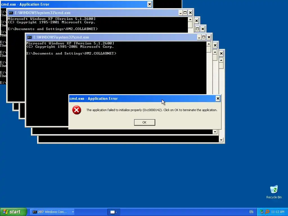The height and width of the screenshot is (216, 288).
Task: Open the system menu icon of the frontmost cmd.exe window
Action: coord(29,37)
